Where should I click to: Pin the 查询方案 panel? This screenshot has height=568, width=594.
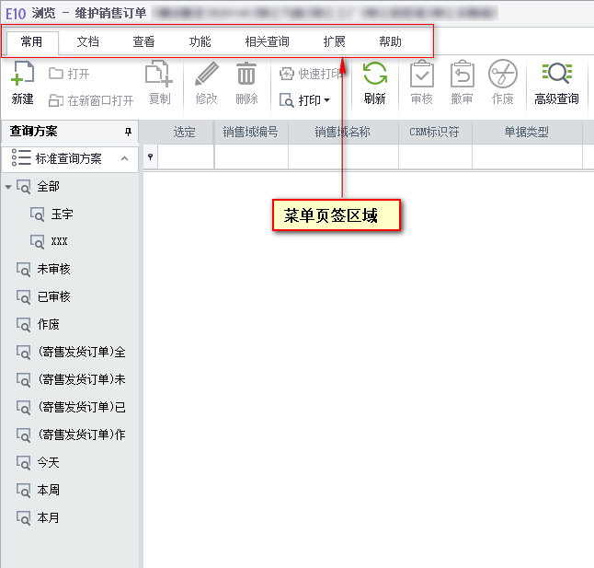point(128,132)
